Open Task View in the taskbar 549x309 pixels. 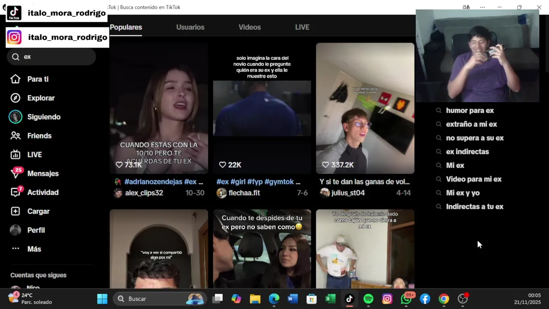(218, 299)
